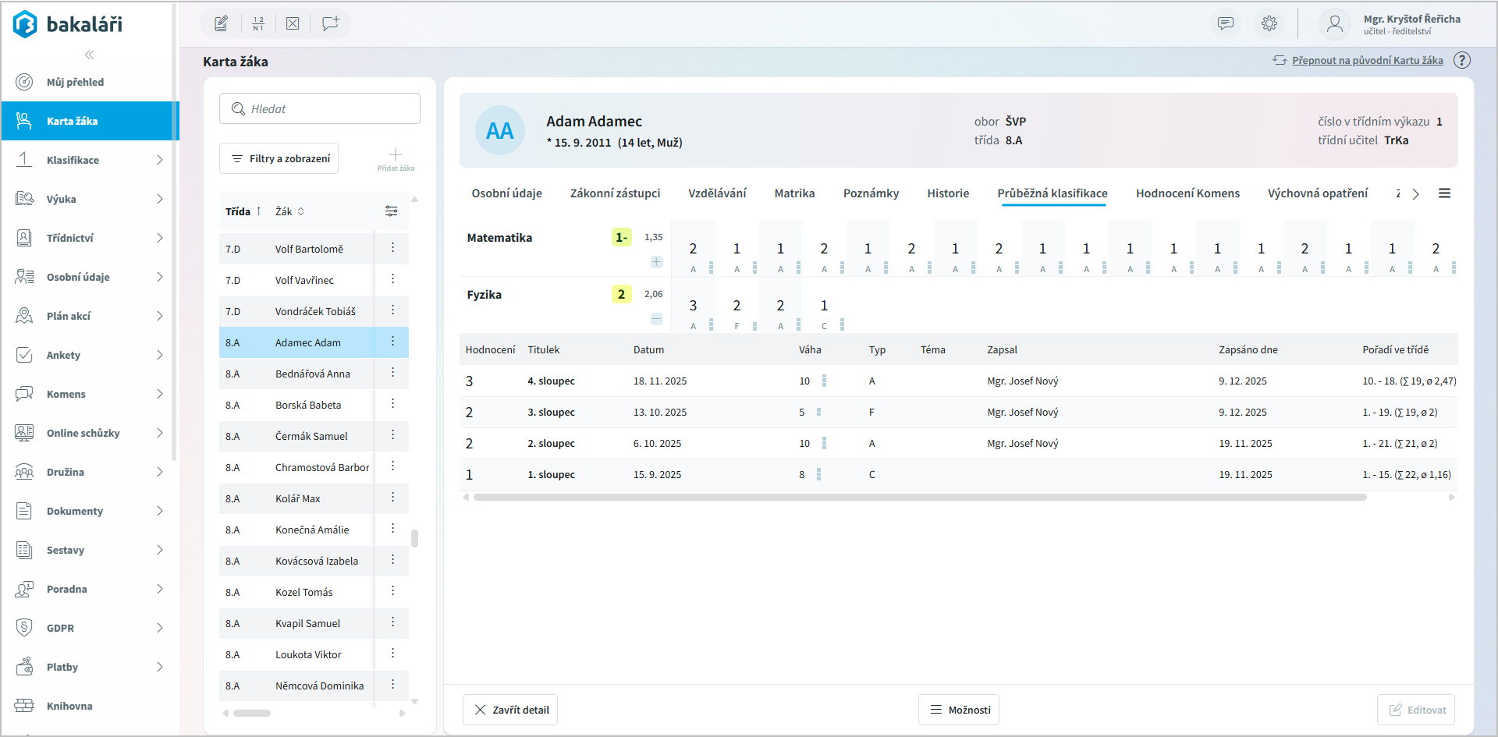Follow Přepnout na původní Kartu žáka link
Image resolution: width=1498 pixels, height=737 pixels.
pyautogui.click(x=1367, y=61)
